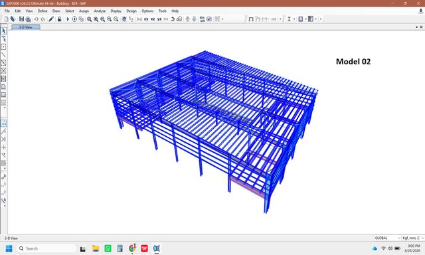The image size is (425, 255).
Task: Open File Explorer from the taskbar
Action: pyautogui.click(x=96, y=248)
